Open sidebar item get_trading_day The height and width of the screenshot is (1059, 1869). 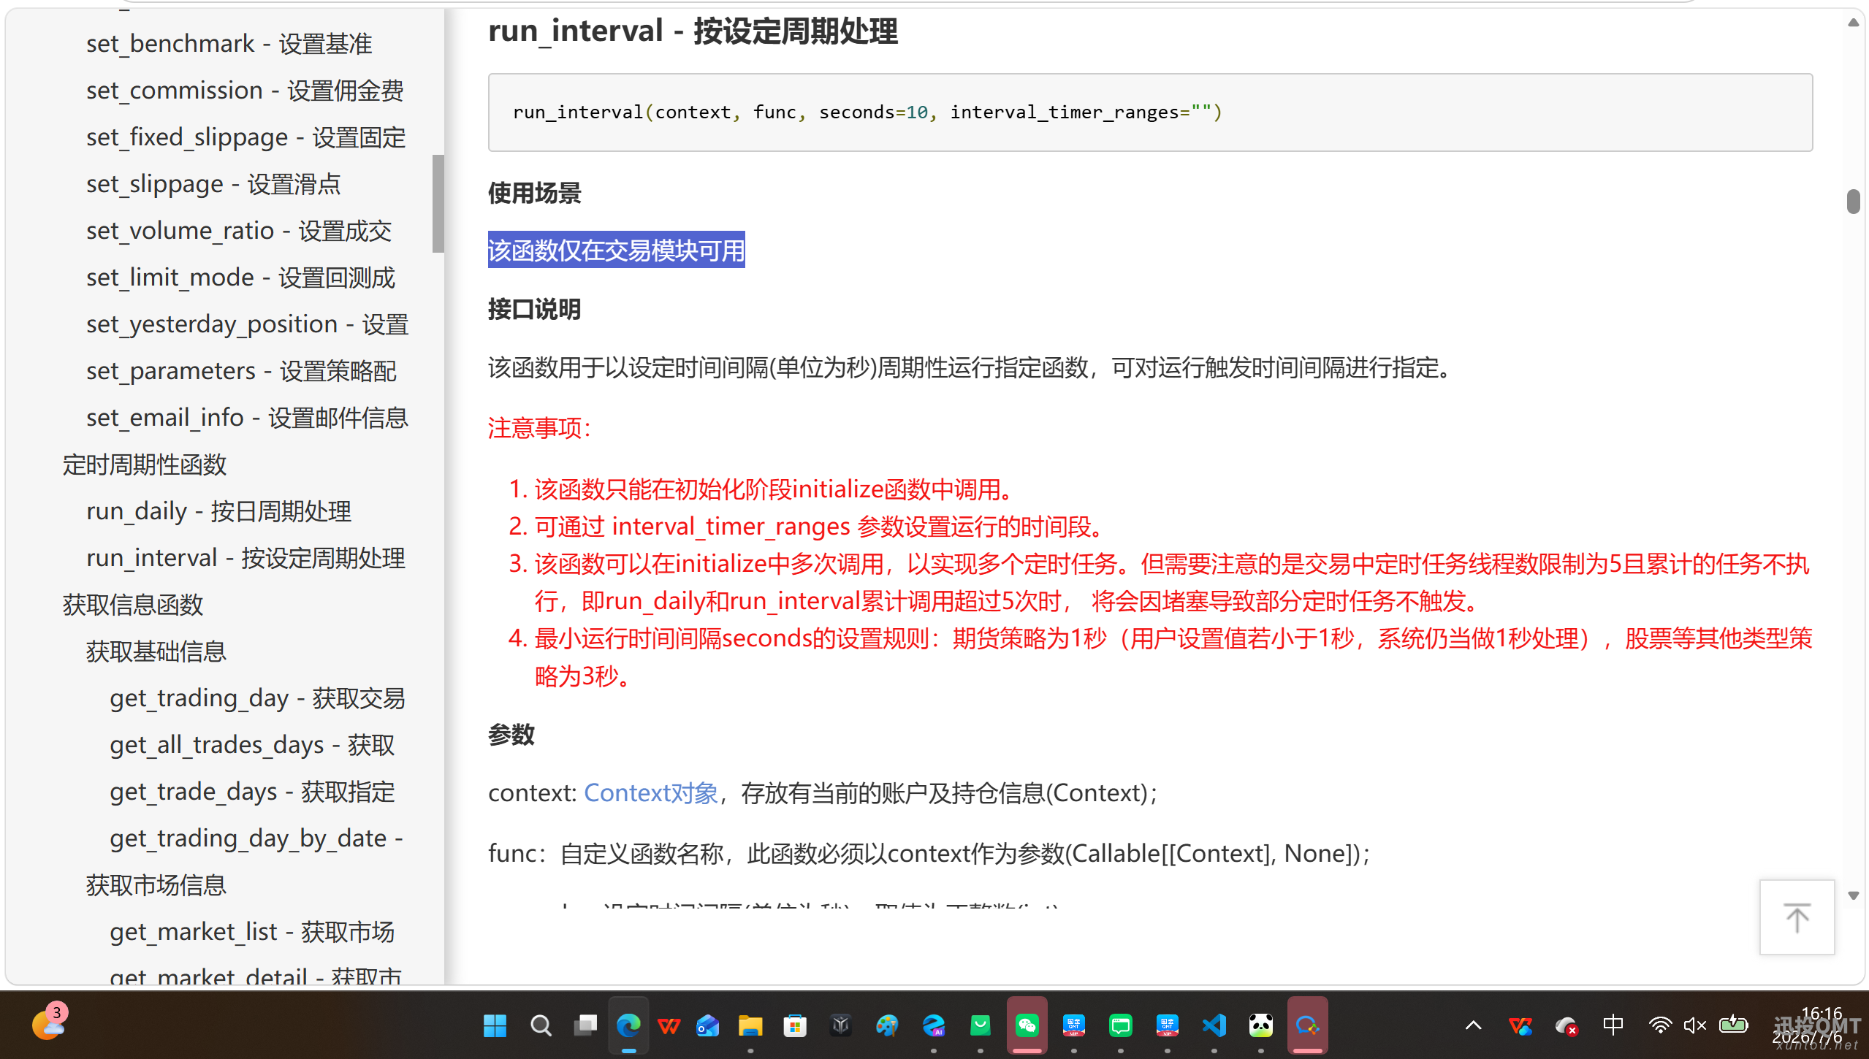tap(257, 698)
